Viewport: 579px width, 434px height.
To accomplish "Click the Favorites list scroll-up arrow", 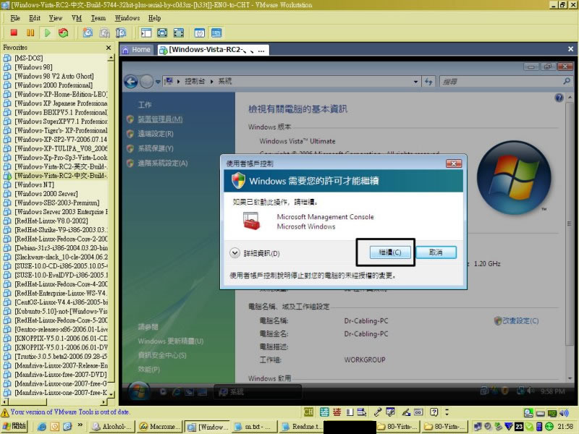I will click(x=111, y=58).
